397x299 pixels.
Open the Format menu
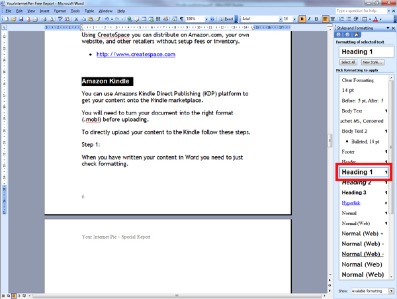tap(60, 11)
